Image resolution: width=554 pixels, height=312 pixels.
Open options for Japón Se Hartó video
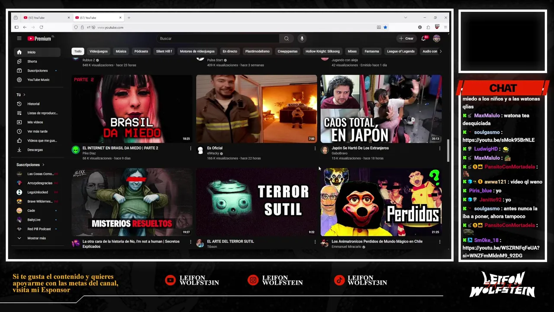440,148
